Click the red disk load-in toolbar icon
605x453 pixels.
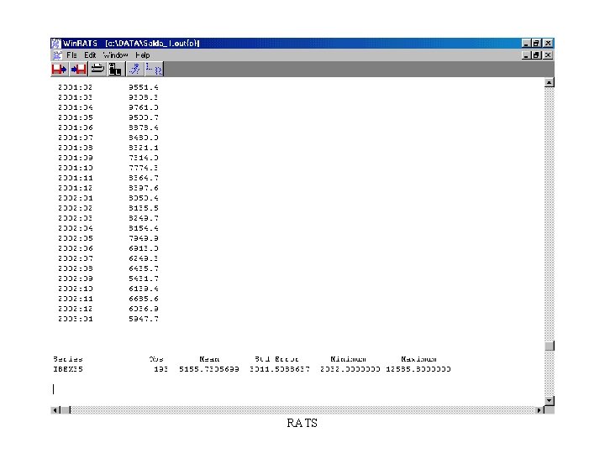point(79,70)
